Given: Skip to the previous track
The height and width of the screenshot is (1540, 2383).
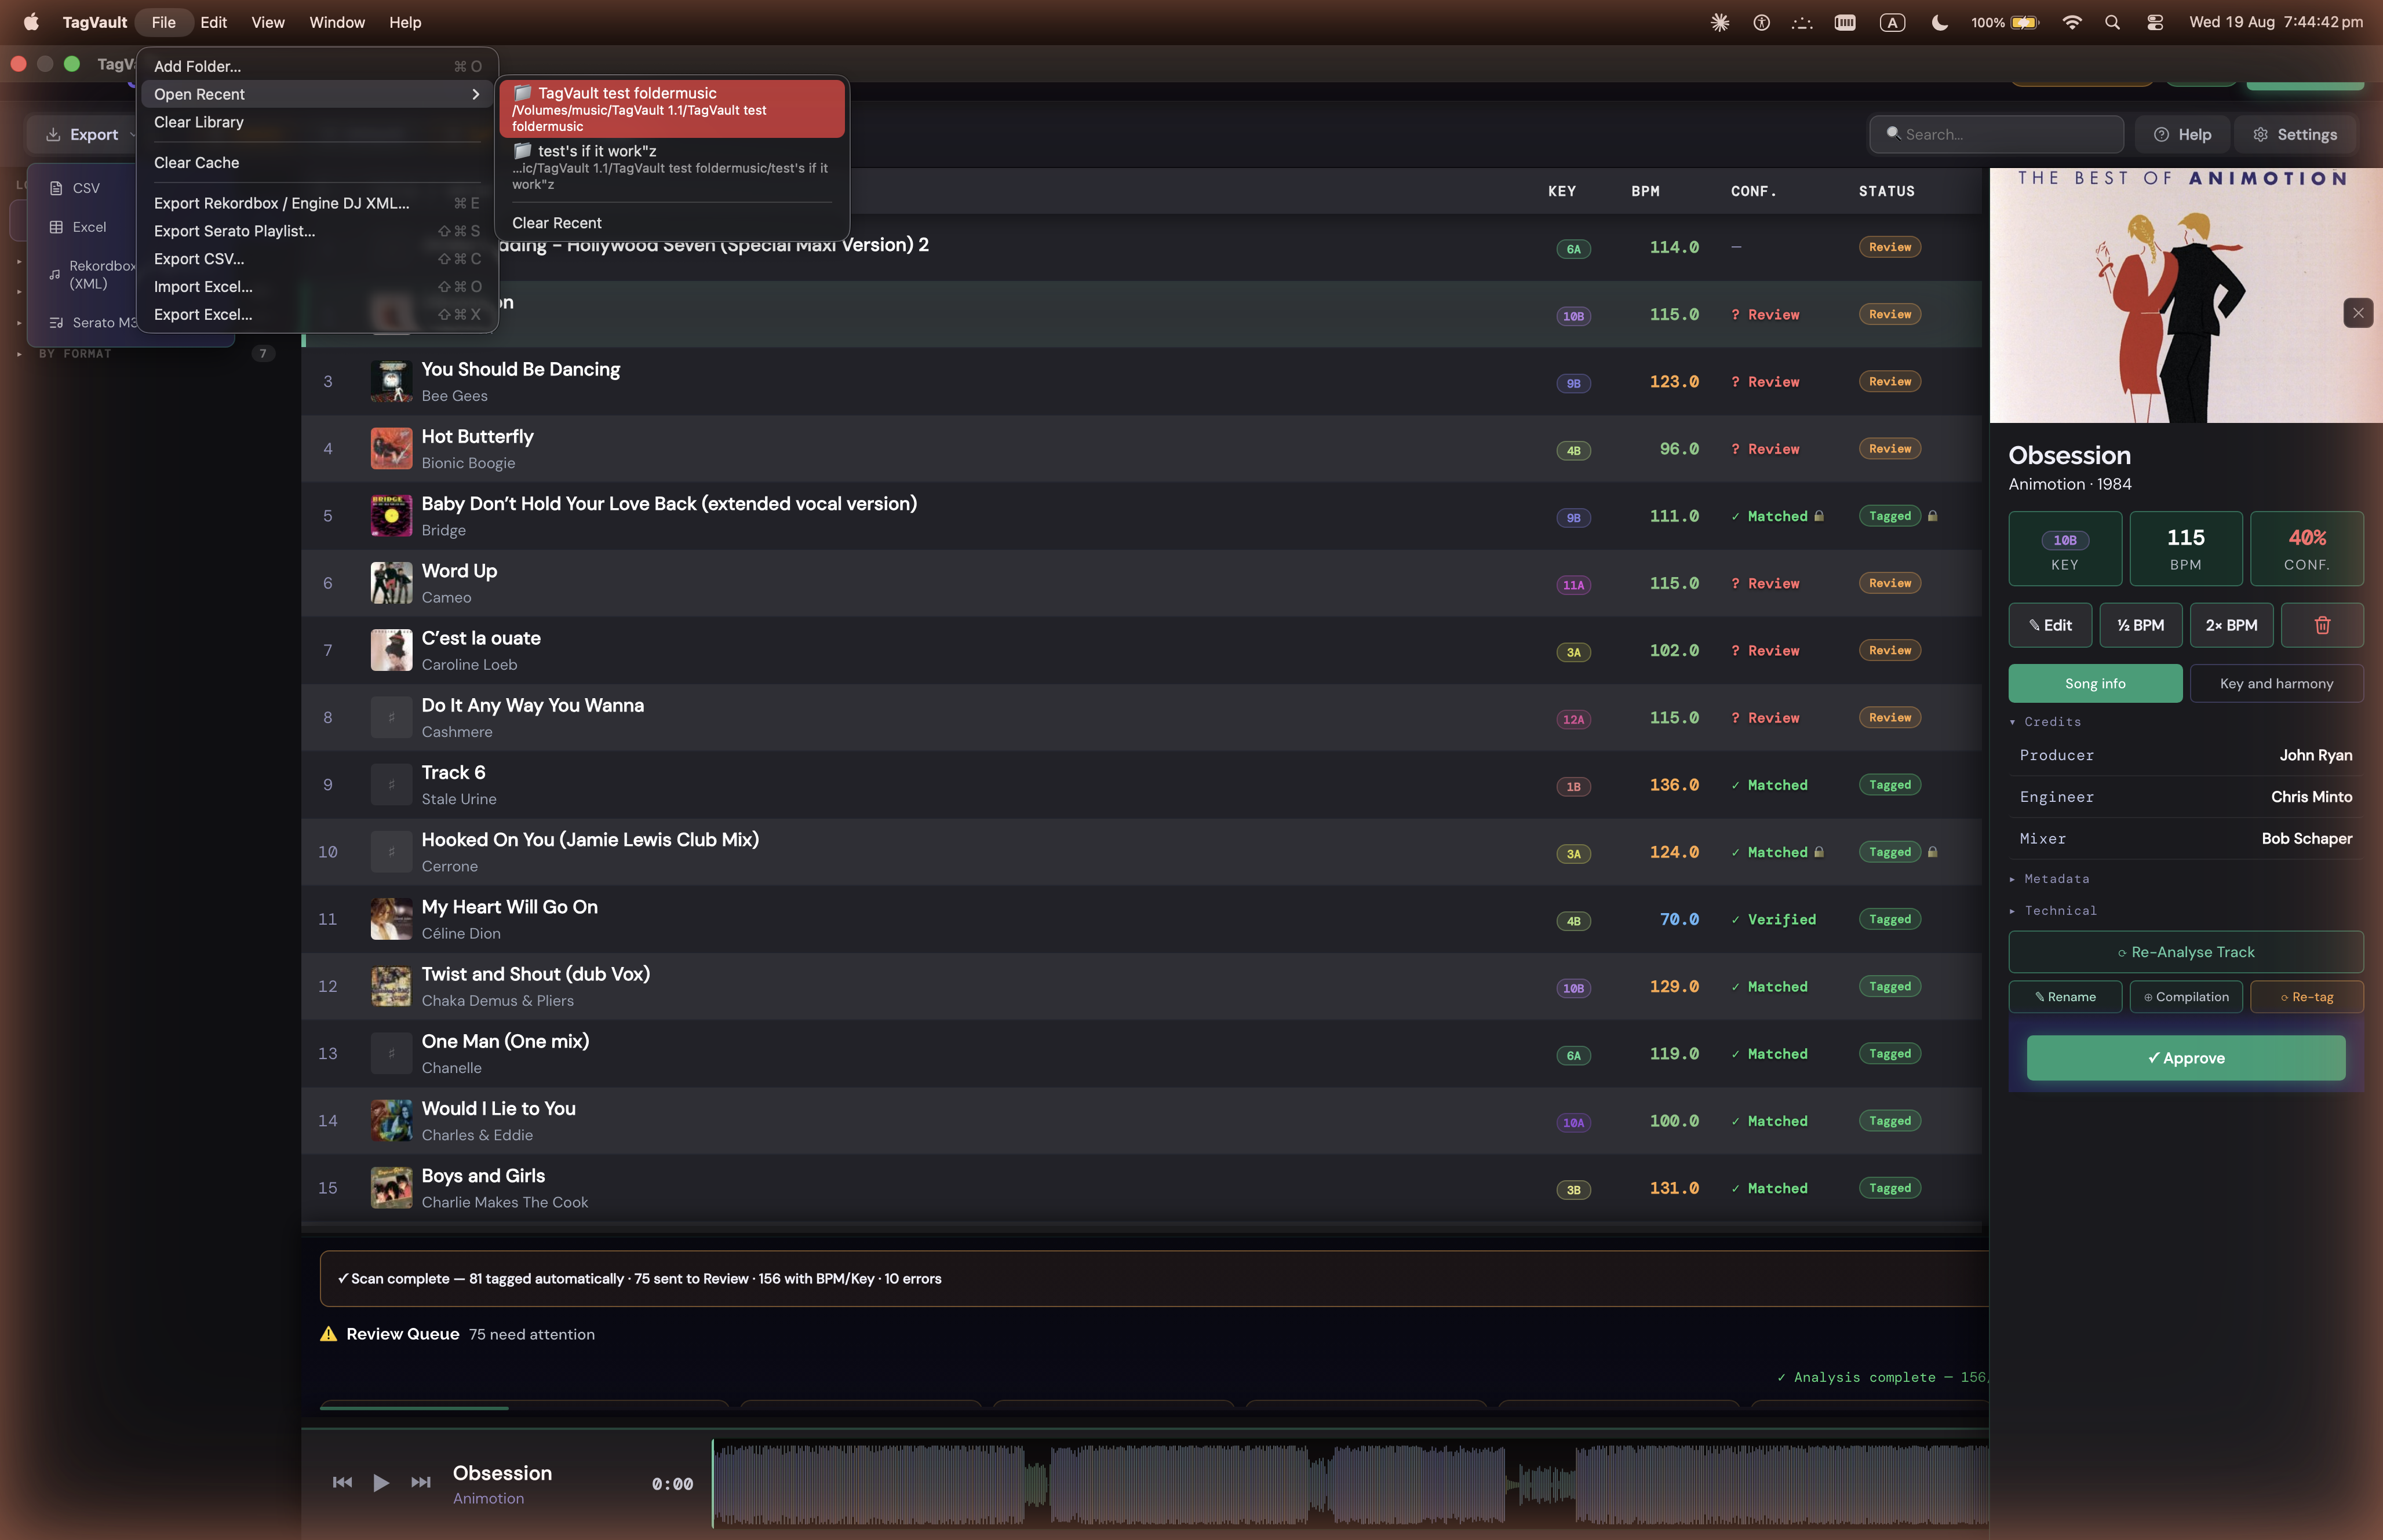Looking at the screenshot, I should [342, 1482].
